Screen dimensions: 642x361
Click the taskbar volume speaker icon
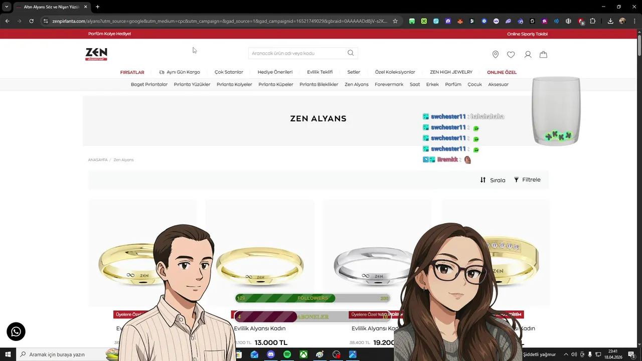click(x=574, y=354)
